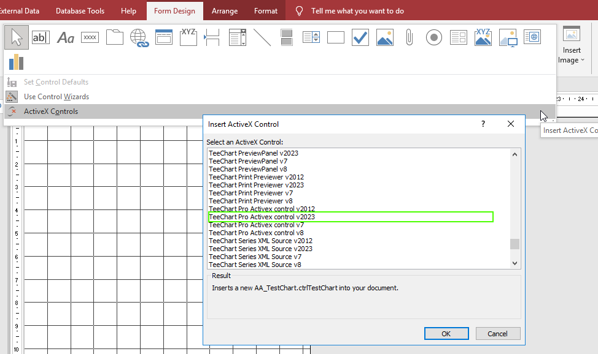Select the Image control
Screen dimensions: 598x354
508,38
